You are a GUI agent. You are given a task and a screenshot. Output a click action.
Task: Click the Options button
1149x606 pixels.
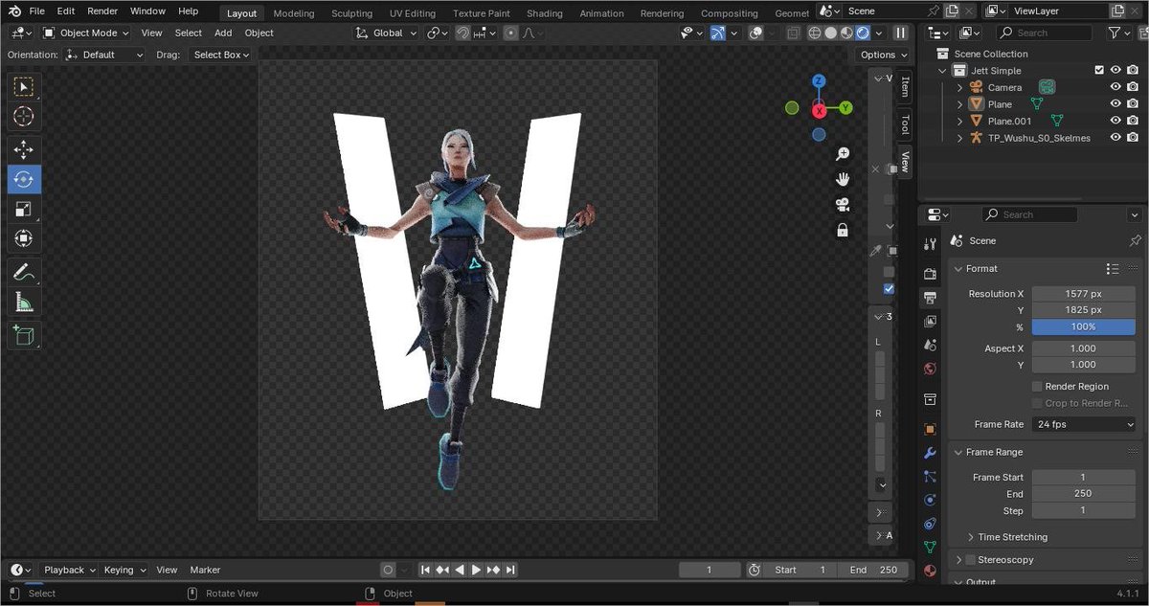881,55
